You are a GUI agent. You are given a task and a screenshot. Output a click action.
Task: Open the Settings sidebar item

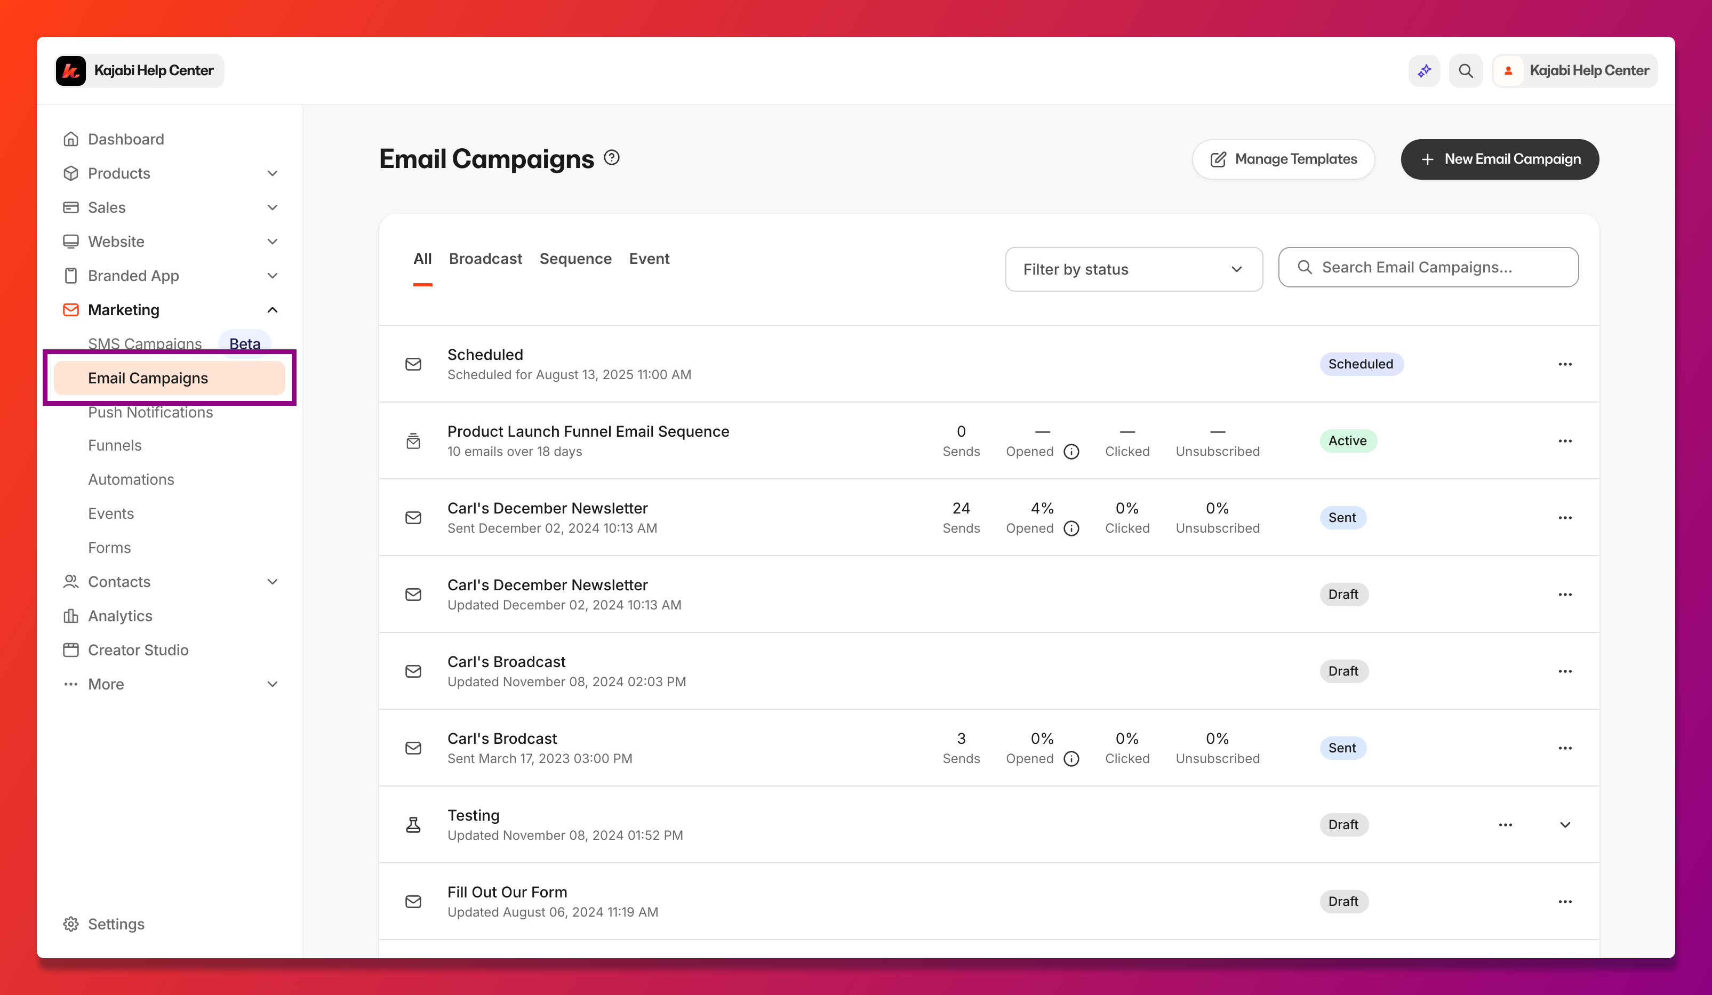pos(116,924)
